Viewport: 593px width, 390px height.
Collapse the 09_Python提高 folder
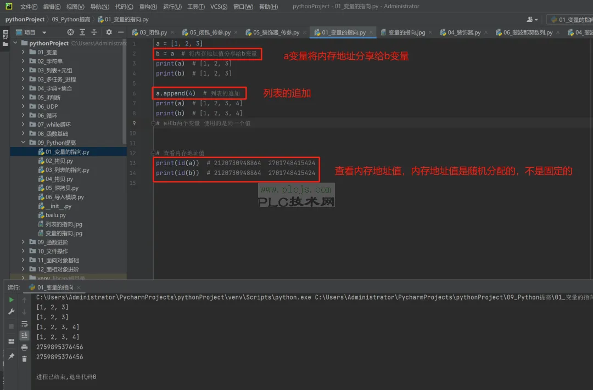click(23, 143)
